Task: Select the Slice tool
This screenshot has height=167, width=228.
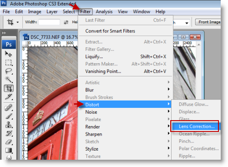Action: point(8,97)
